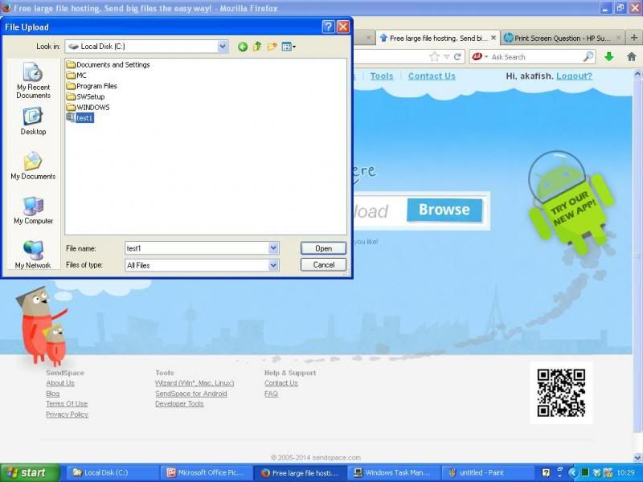This screenshot has width=643, height=482.
Task: Open the Contact Us header link
Action: pyautogui.click(x=432, y=76)
